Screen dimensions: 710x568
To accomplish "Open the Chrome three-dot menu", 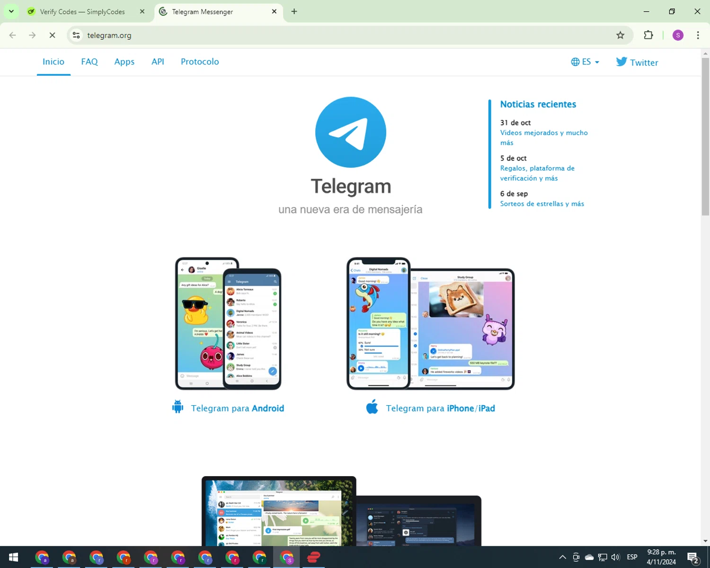I will click(698, 35).
